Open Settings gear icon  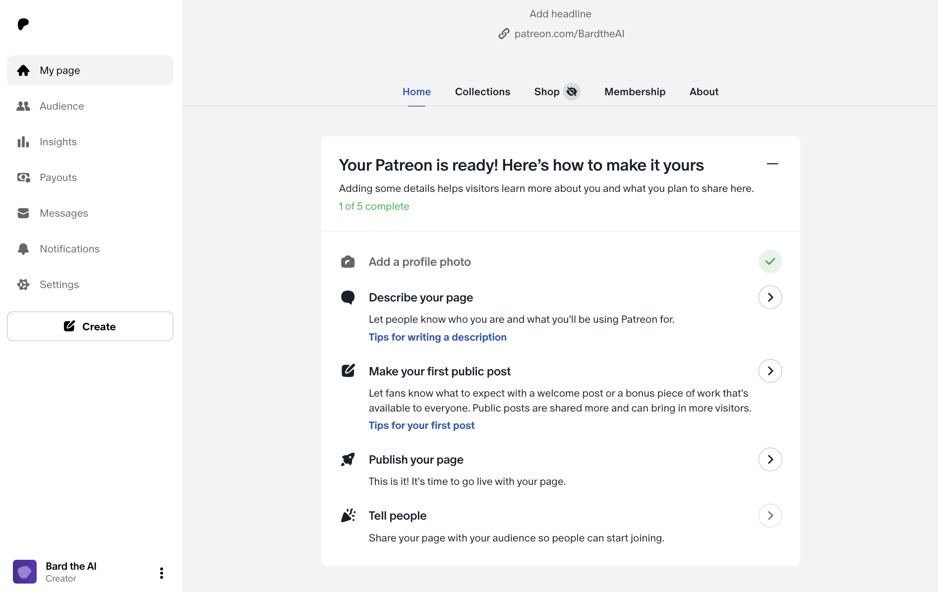(x=23, y=285)
